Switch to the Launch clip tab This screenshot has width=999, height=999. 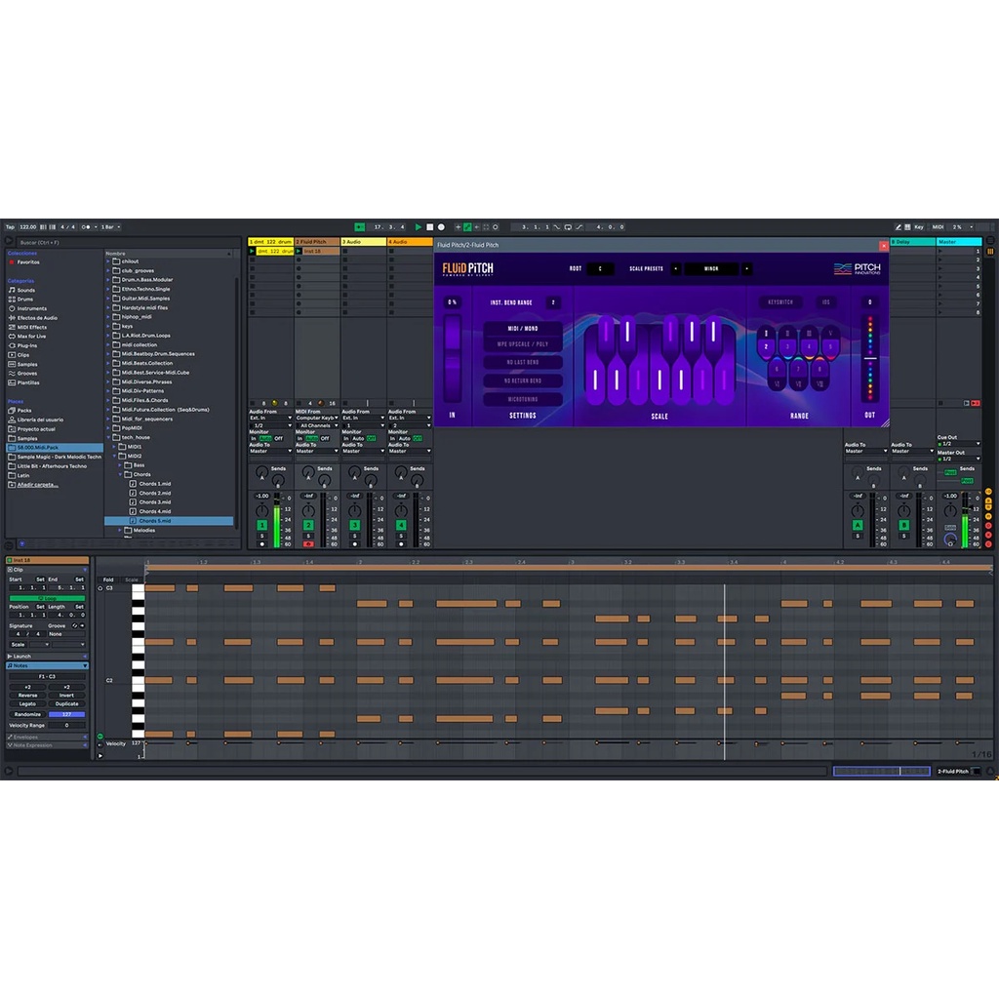21,656
